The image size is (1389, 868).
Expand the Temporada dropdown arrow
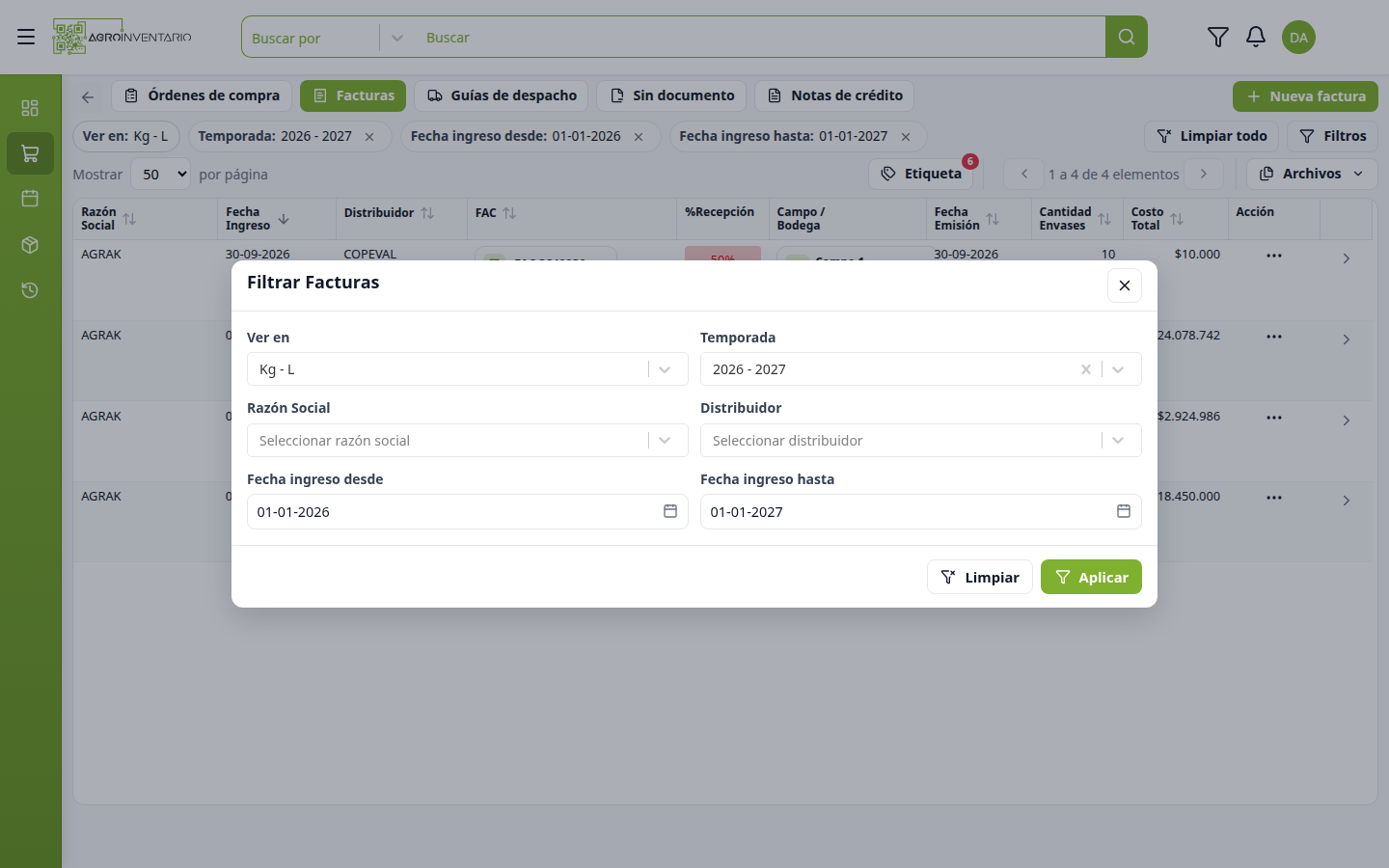1118,369
